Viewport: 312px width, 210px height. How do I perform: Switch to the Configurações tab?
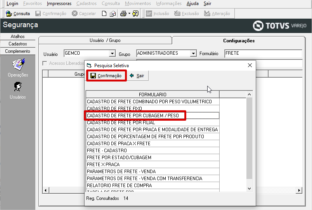[239, 41]
